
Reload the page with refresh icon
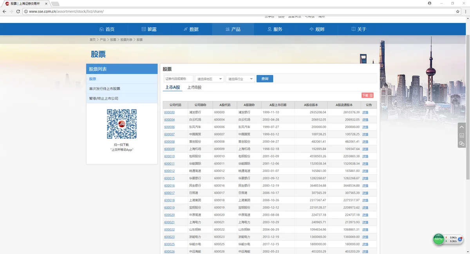pos(18,12)
